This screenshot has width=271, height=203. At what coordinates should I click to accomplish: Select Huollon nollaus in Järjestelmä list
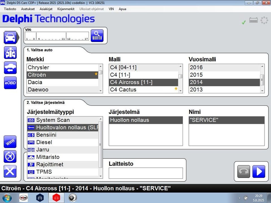(x=146, y=120)
